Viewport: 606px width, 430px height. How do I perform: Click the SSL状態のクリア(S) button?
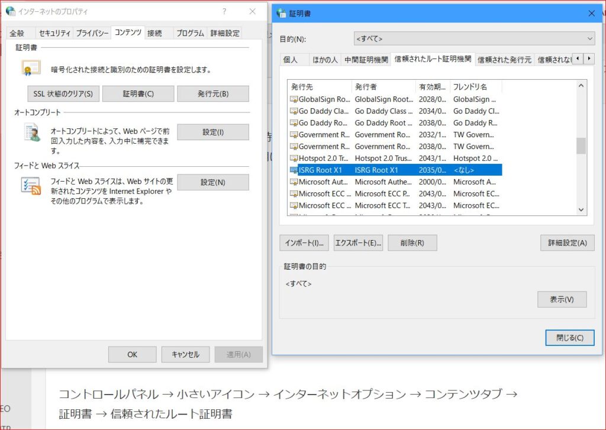pyautogui.click(x=63, y=93)
